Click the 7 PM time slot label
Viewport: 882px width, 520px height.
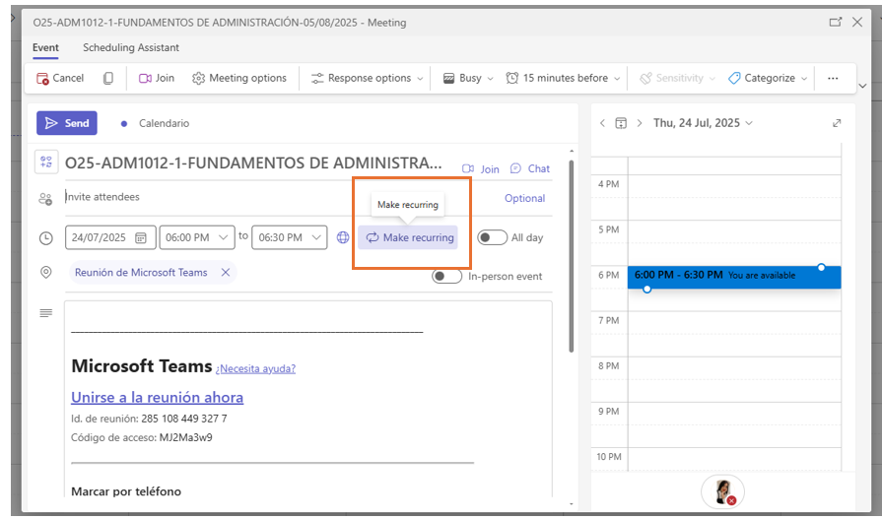[609, 320]
